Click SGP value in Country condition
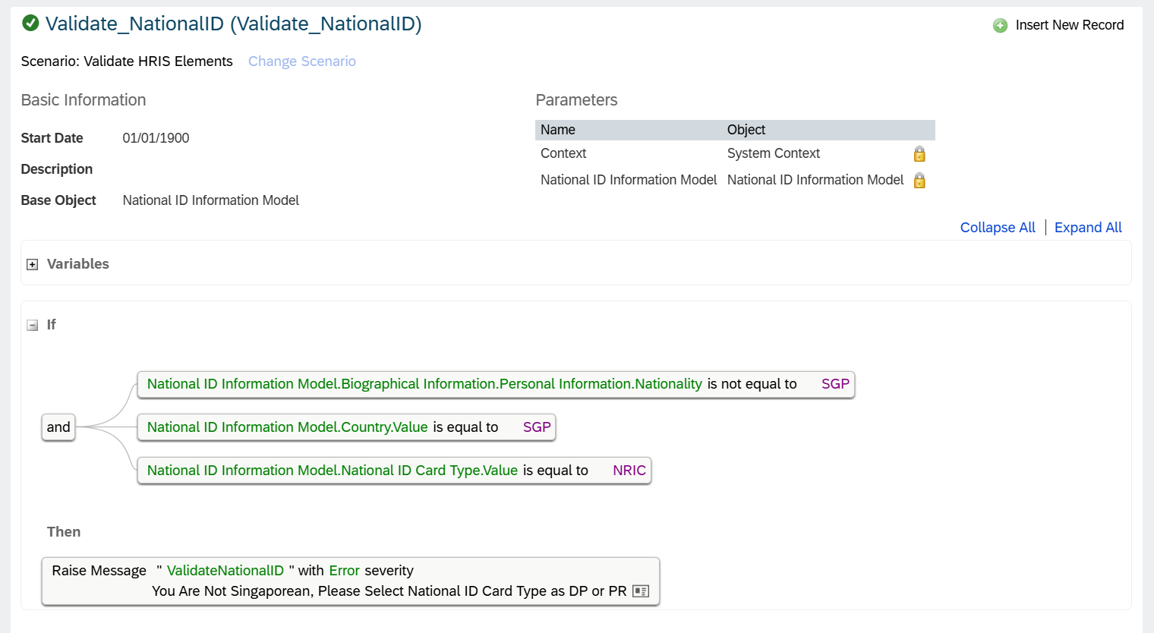This screenshot has height=633, width=1154. point(537,427)
